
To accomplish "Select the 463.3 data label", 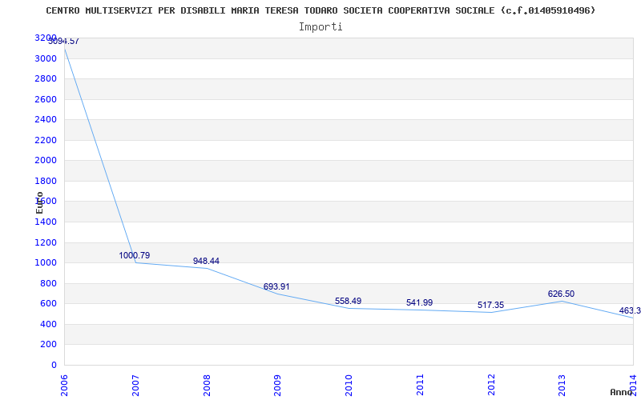I will 629,310.
